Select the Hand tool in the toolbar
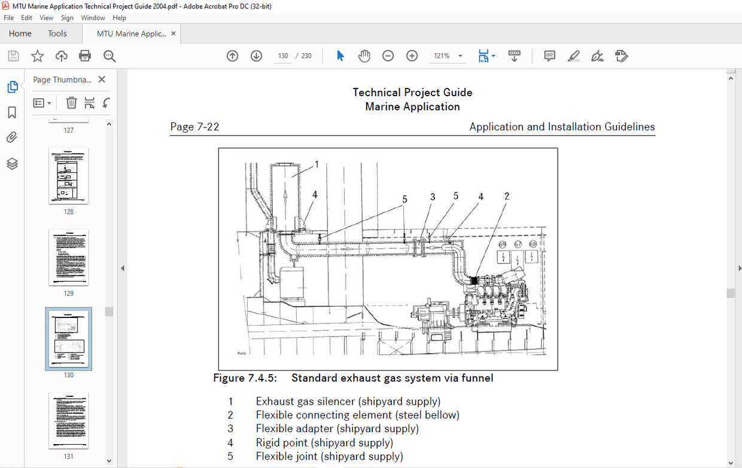Image resolution: width=742 pixels, height=468 pixels. click(x=364, y=56)
